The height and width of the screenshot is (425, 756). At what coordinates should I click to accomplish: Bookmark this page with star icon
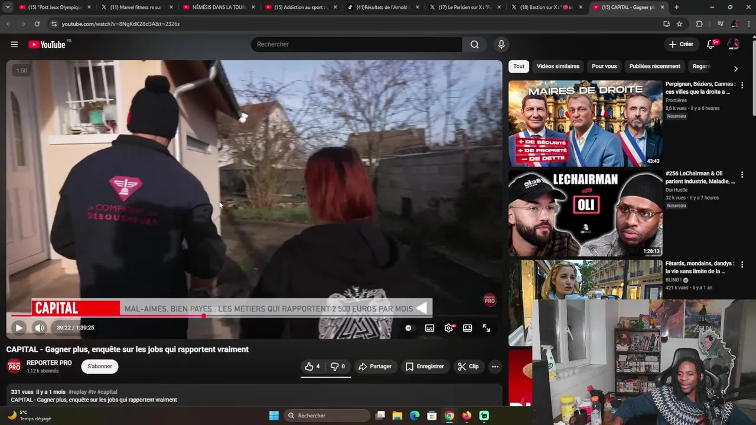tap(679, 24)
